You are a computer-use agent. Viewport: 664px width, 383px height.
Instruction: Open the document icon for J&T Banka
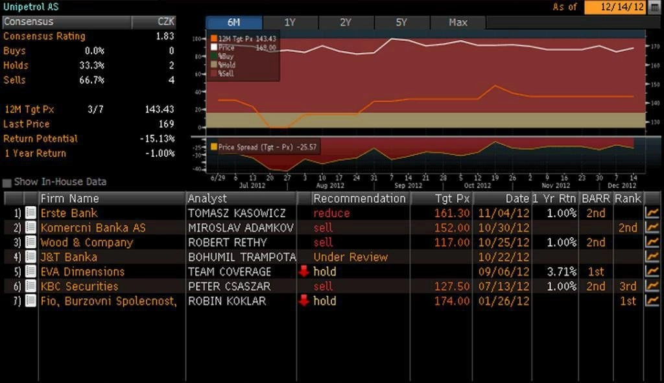[30, 257]
